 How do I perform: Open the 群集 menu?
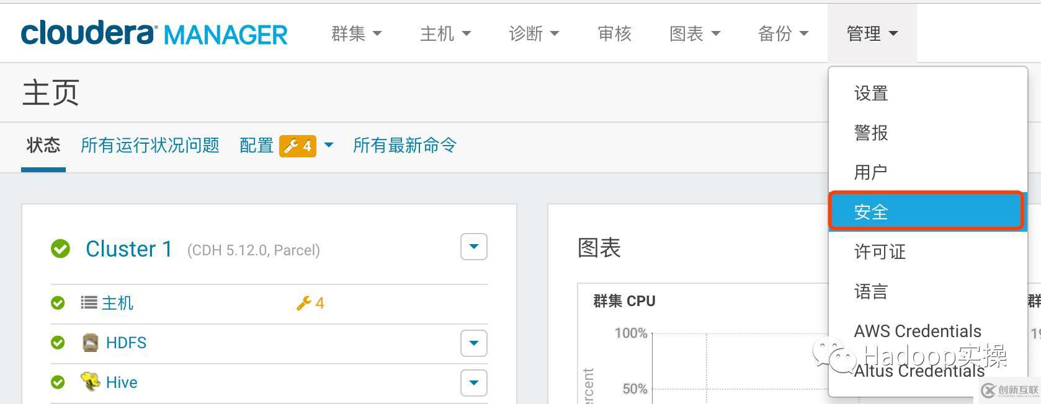point(356,33)
